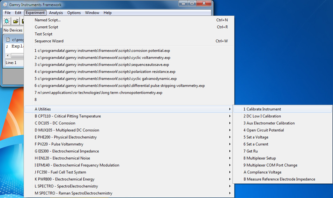The width and height of the screenshot is (333, 198).
Task: Choose Open Circuit Potential utility
Action: click(x=283, y=130)
